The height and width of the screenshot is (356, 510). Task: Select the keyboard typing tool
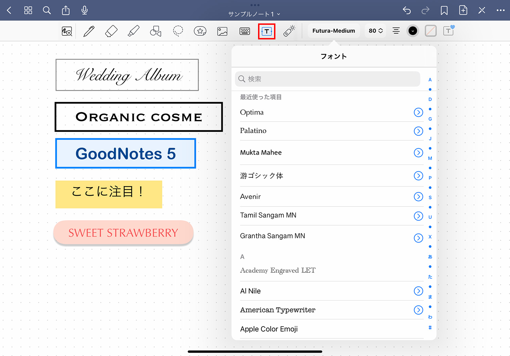coord(245,31)
